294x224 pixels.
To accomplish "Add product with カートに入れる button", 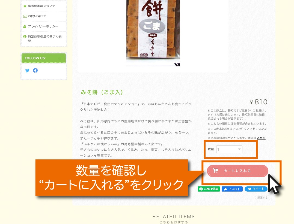I will coord(237,171).
